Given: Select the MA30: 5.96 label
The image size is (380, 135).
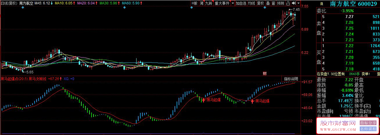Looking at the screenshot, I should pyautogui.click(x=108, y=3).
